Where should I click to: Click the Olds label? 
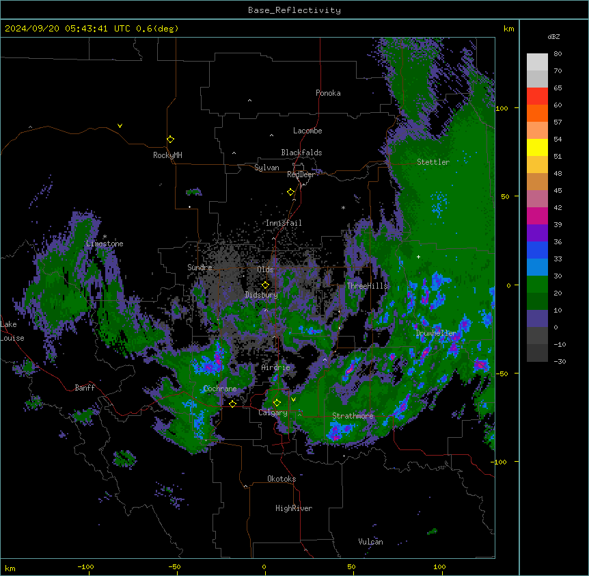coord(265,270)
